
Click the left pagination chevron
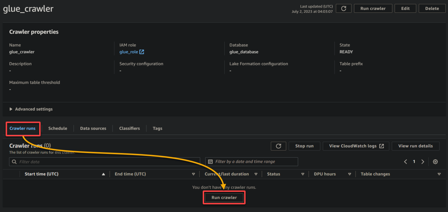(405, 162)
